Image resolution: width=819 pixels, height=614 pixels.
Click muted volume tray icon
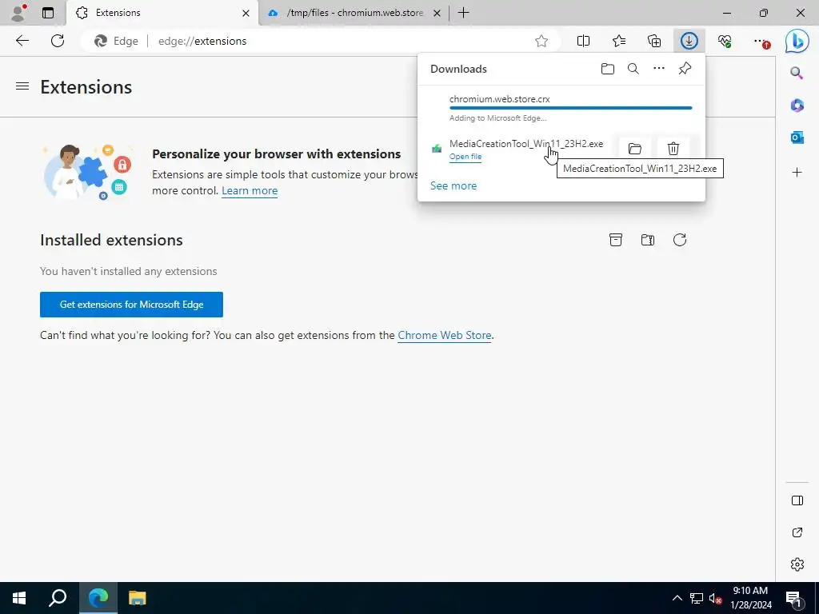tap(716, 598)
